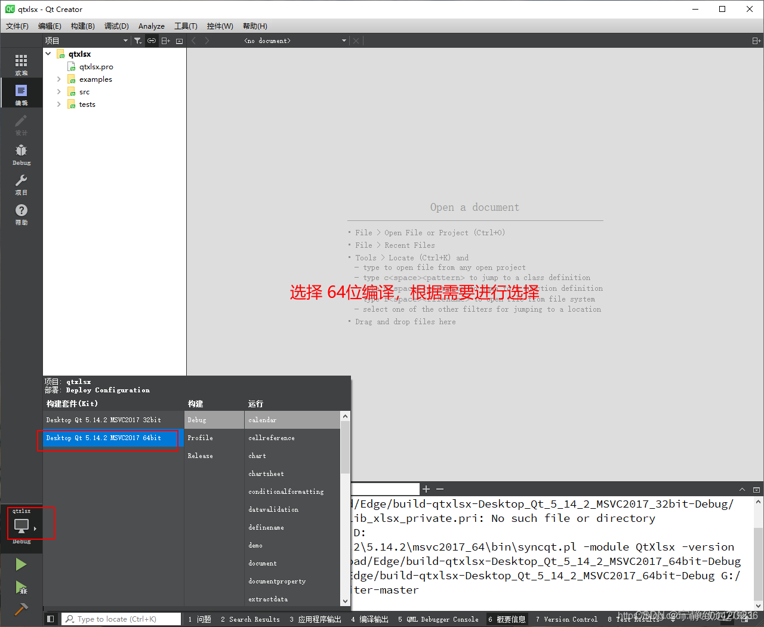Open the 控件(W) menu
Screen dimensions: 764x627
(220, 26)
